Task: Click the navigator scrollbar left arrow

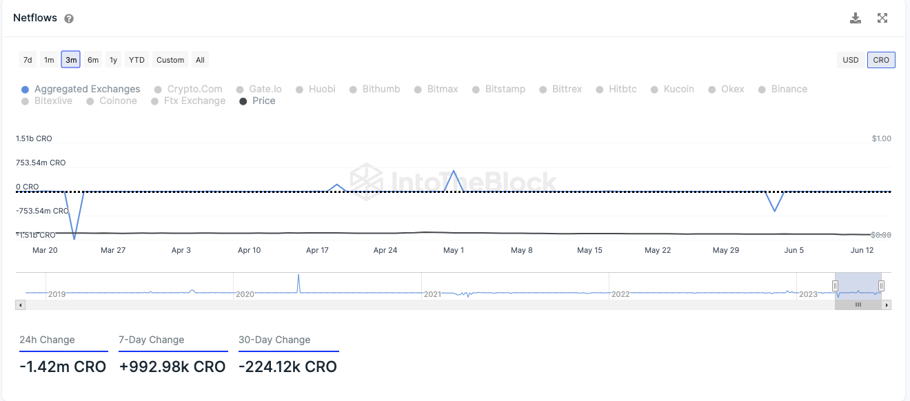Action: click(21, 305)
